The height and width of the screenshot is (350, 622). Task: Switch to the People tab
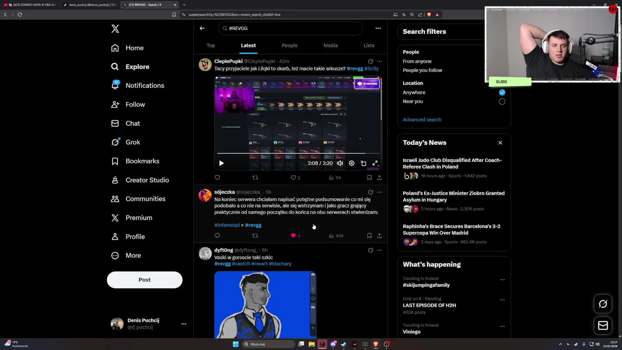[290, 46]
